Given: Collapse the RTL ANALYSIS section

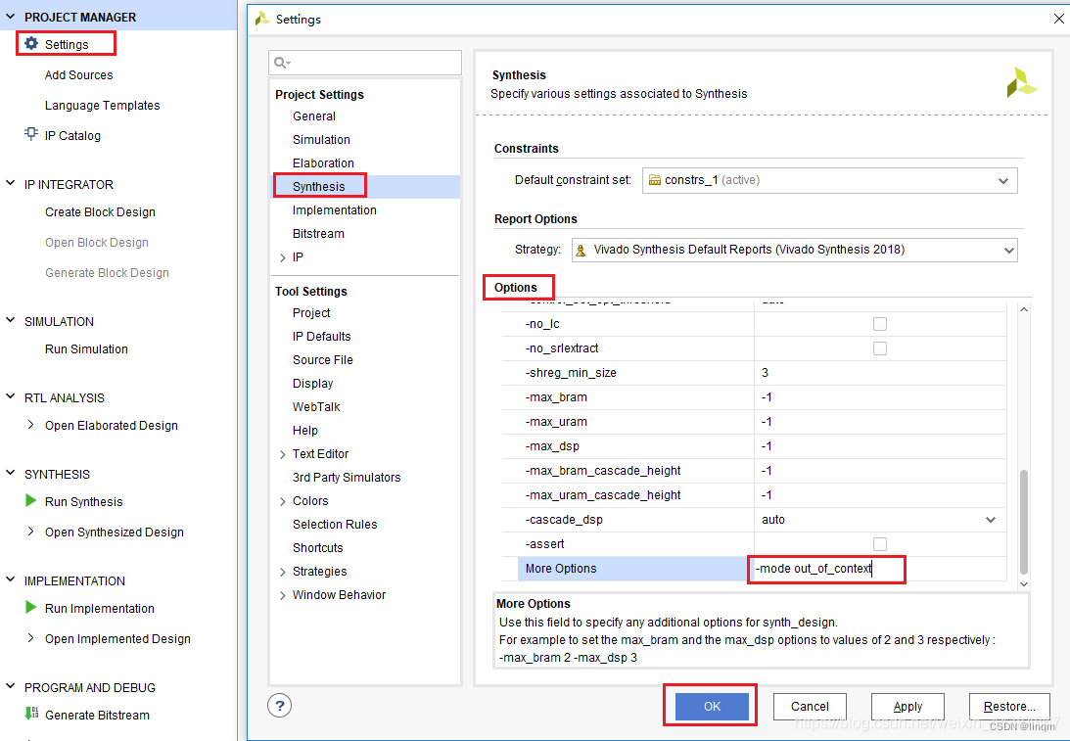Looking at the screenshot, I should point(10,396).
